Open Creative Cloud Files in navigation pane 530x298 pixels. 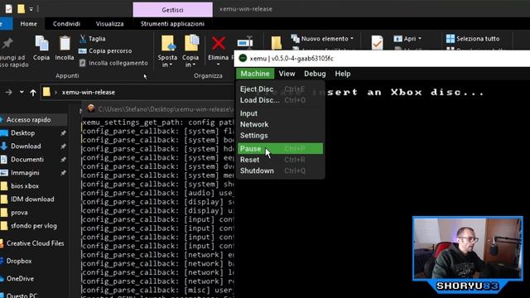pyautogui.click(x=35, y=243)
